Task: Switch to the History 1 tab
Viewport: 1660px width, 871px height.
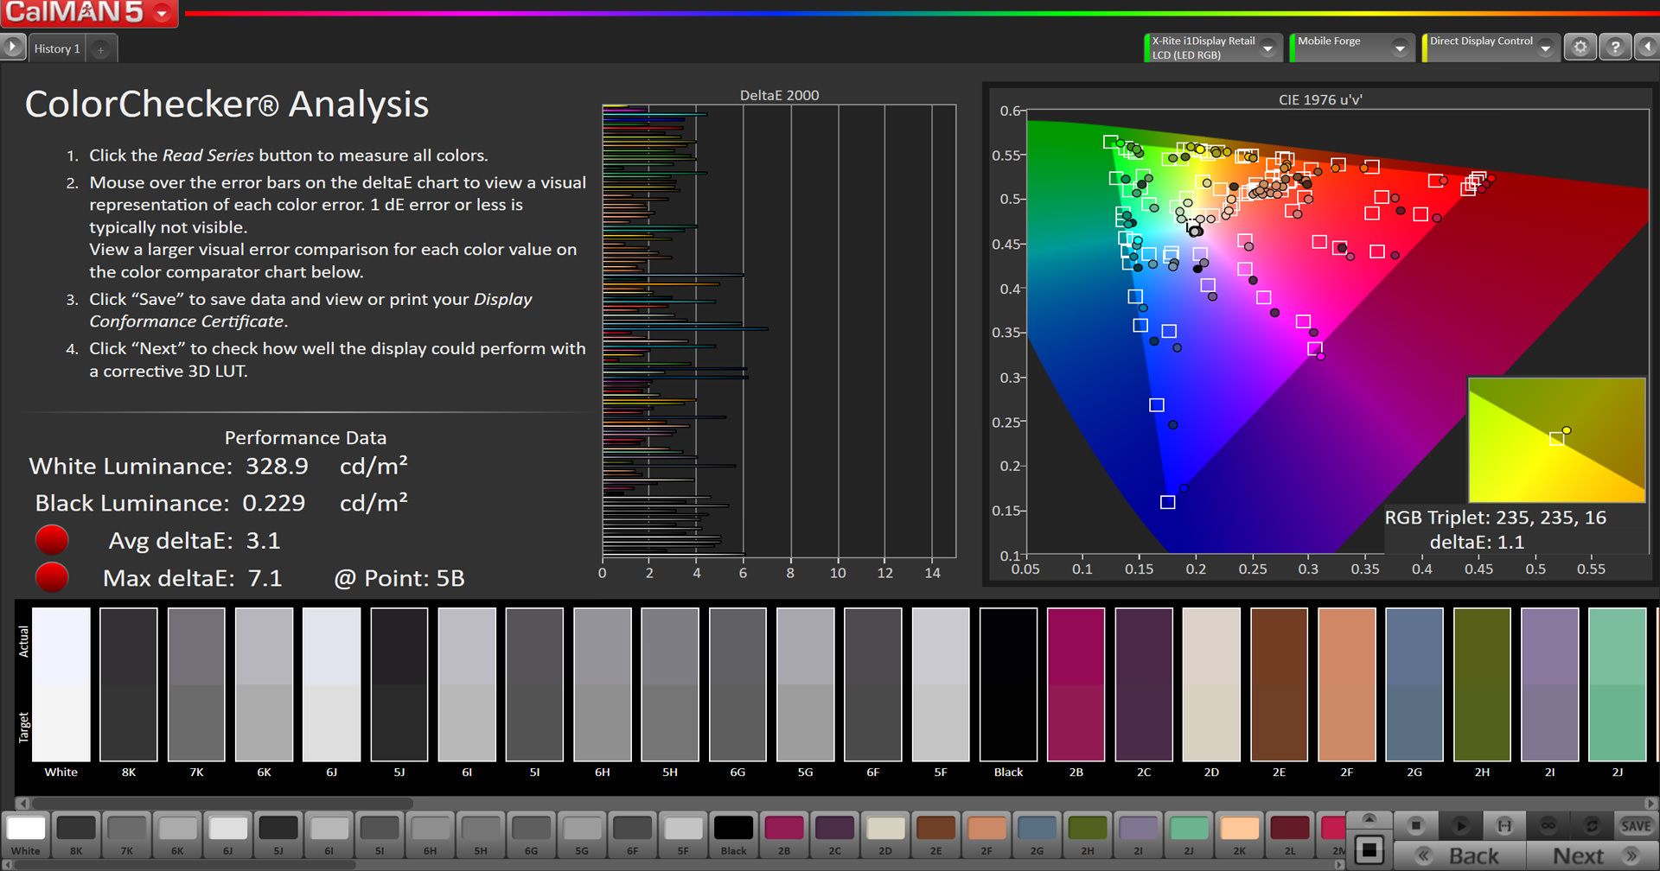Action: pyautogui.click(x=57, y=49)
